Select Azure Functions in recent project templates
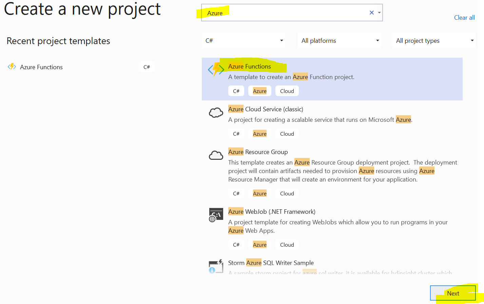The height and width of the screenshot is (304, 484). tap(81, 67)
